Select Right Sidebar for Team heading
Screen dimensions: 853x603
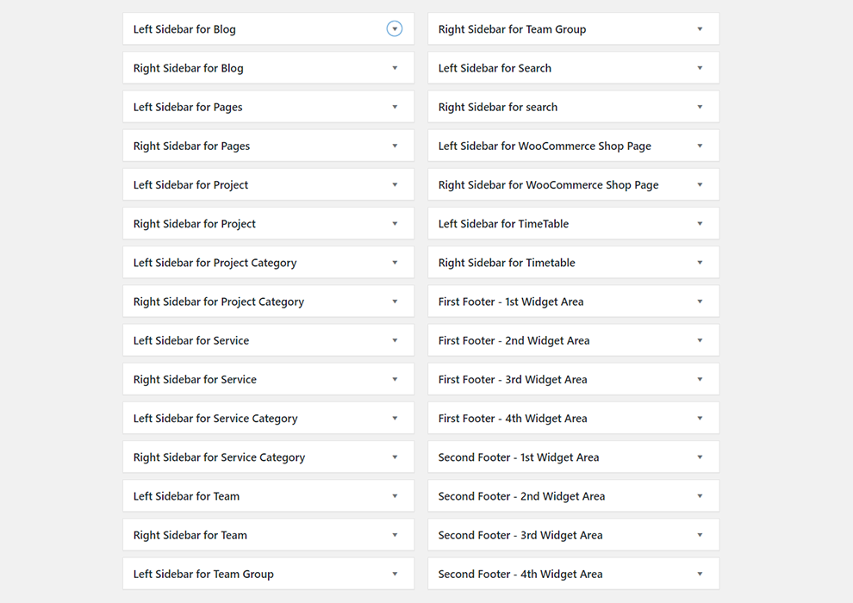click(190, 535)
